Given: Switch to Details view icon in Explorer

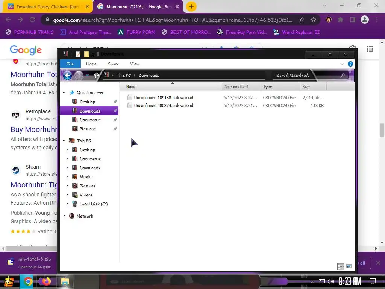Looking at the screenshot, I should pyautogui.click(x=341, y=266).
